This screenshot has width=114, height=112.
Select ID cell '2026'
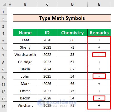[47, 84]
